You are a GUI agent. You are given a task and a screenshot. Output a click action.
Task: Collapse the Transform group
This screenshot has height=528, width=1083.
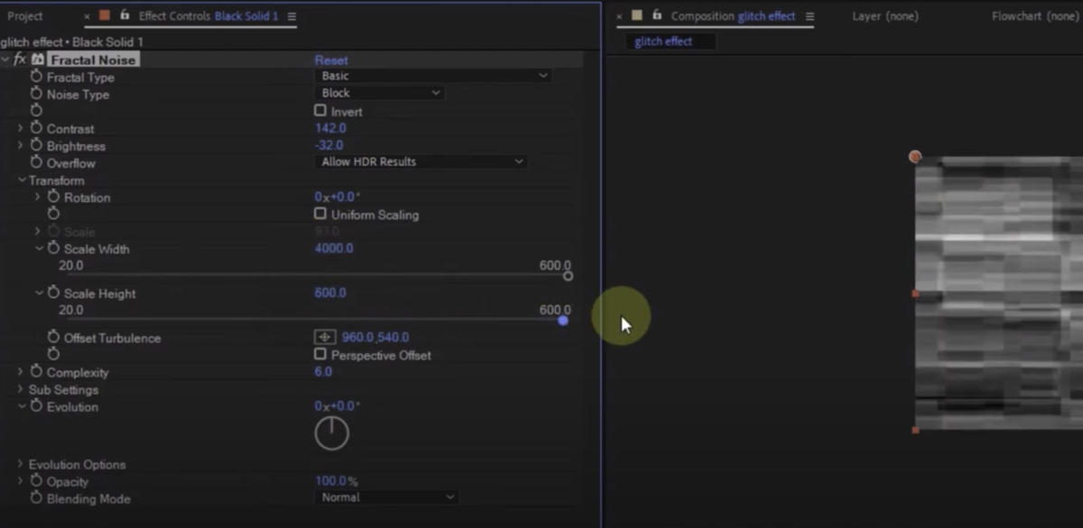click(x=21, y=180)
